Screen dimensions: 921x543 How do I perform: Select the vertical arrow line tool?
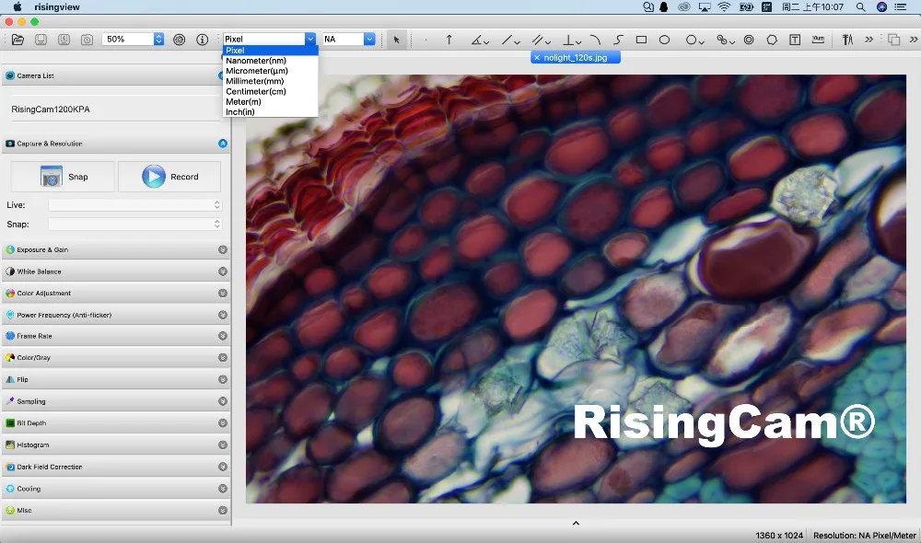pos(449,40)
